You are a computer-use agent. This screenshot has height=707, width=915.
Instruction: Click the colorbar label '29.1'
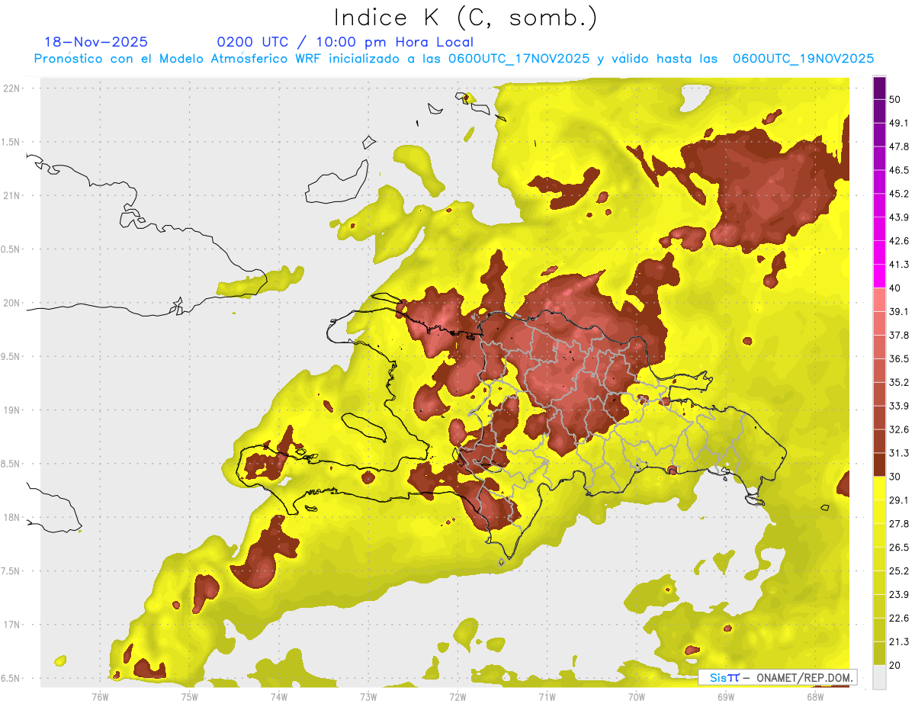(899, 500)
